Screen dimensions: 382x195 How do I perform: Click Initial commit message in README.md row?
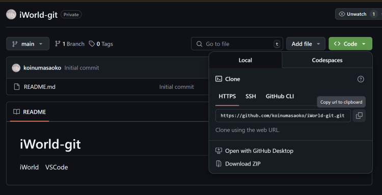coord(176,87)
